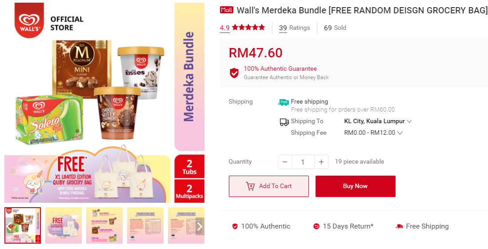
Task: Click the red Mall badge icon
Action: tap(227, 10)
